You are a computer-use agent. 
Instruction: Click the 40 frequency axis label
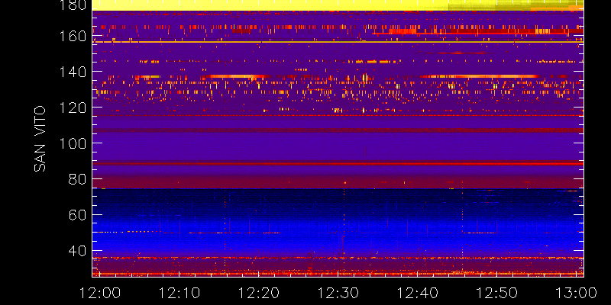[x=78, y=251]
